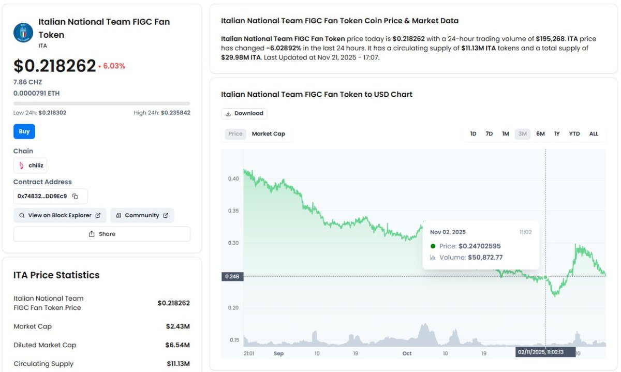621x372 pixels.
Task: Click the 0.248 price axis marker
Action: [232, 277]
